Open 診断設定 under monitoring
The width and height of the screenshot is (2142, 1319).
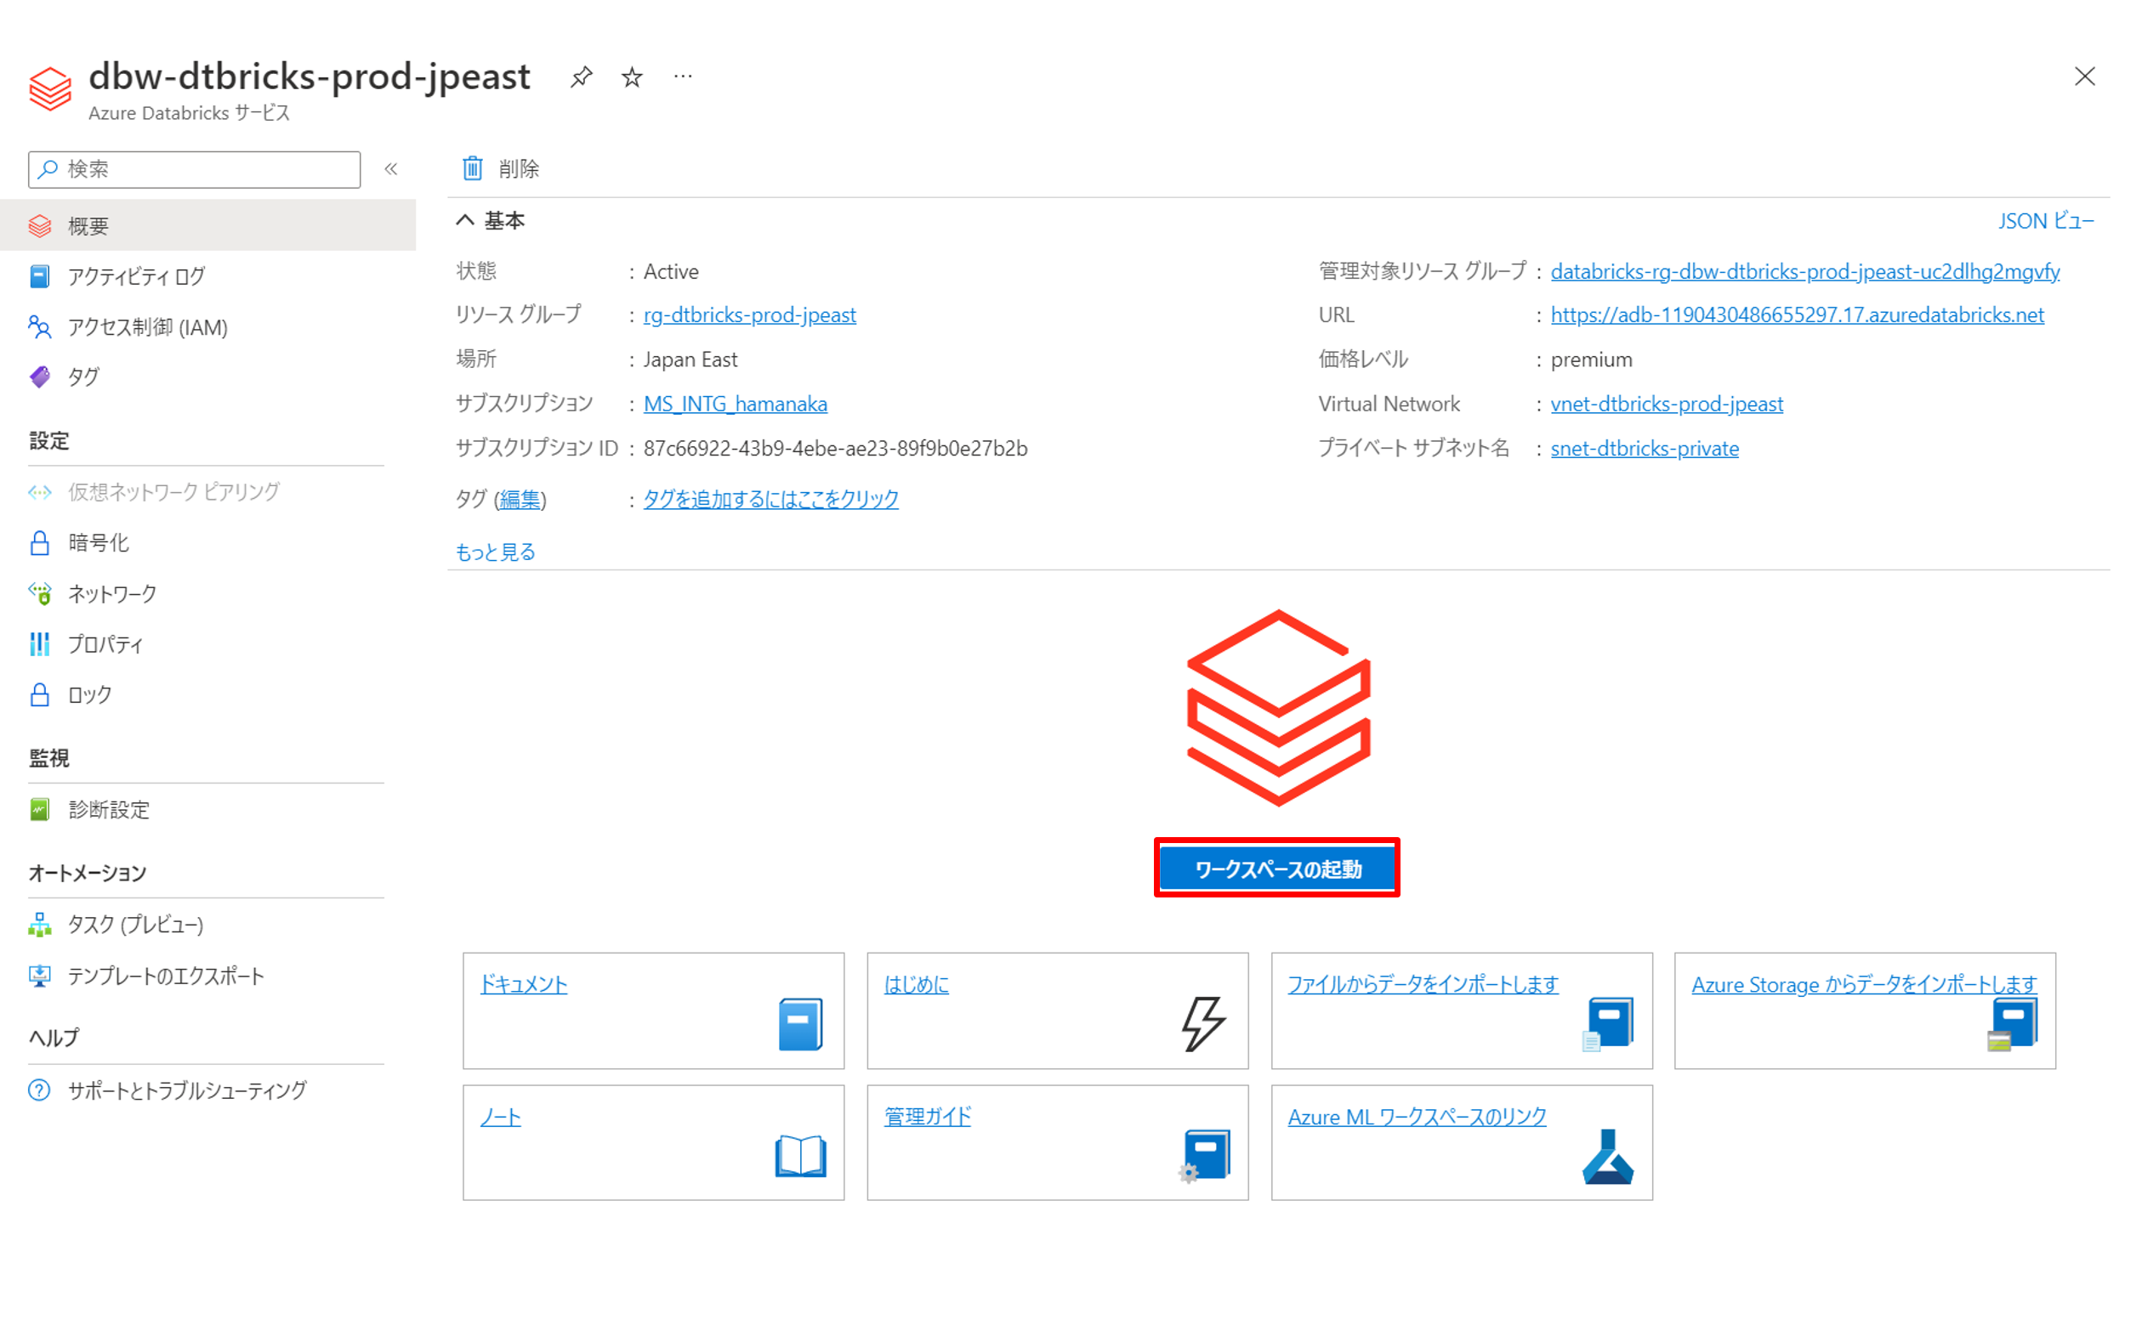pyautogui.click(x=109, y=810)
